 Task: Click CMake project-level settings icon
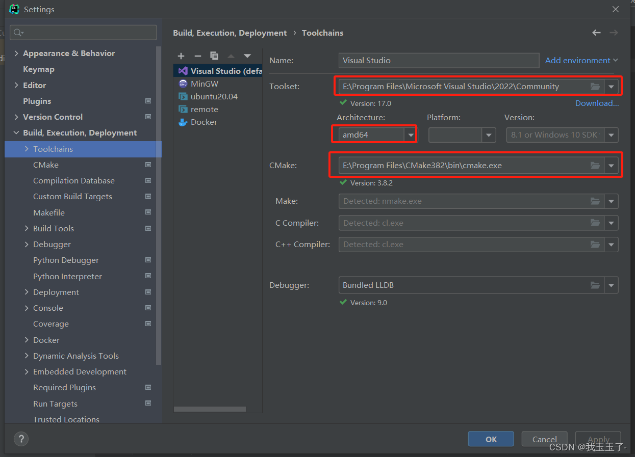[148, 165]
